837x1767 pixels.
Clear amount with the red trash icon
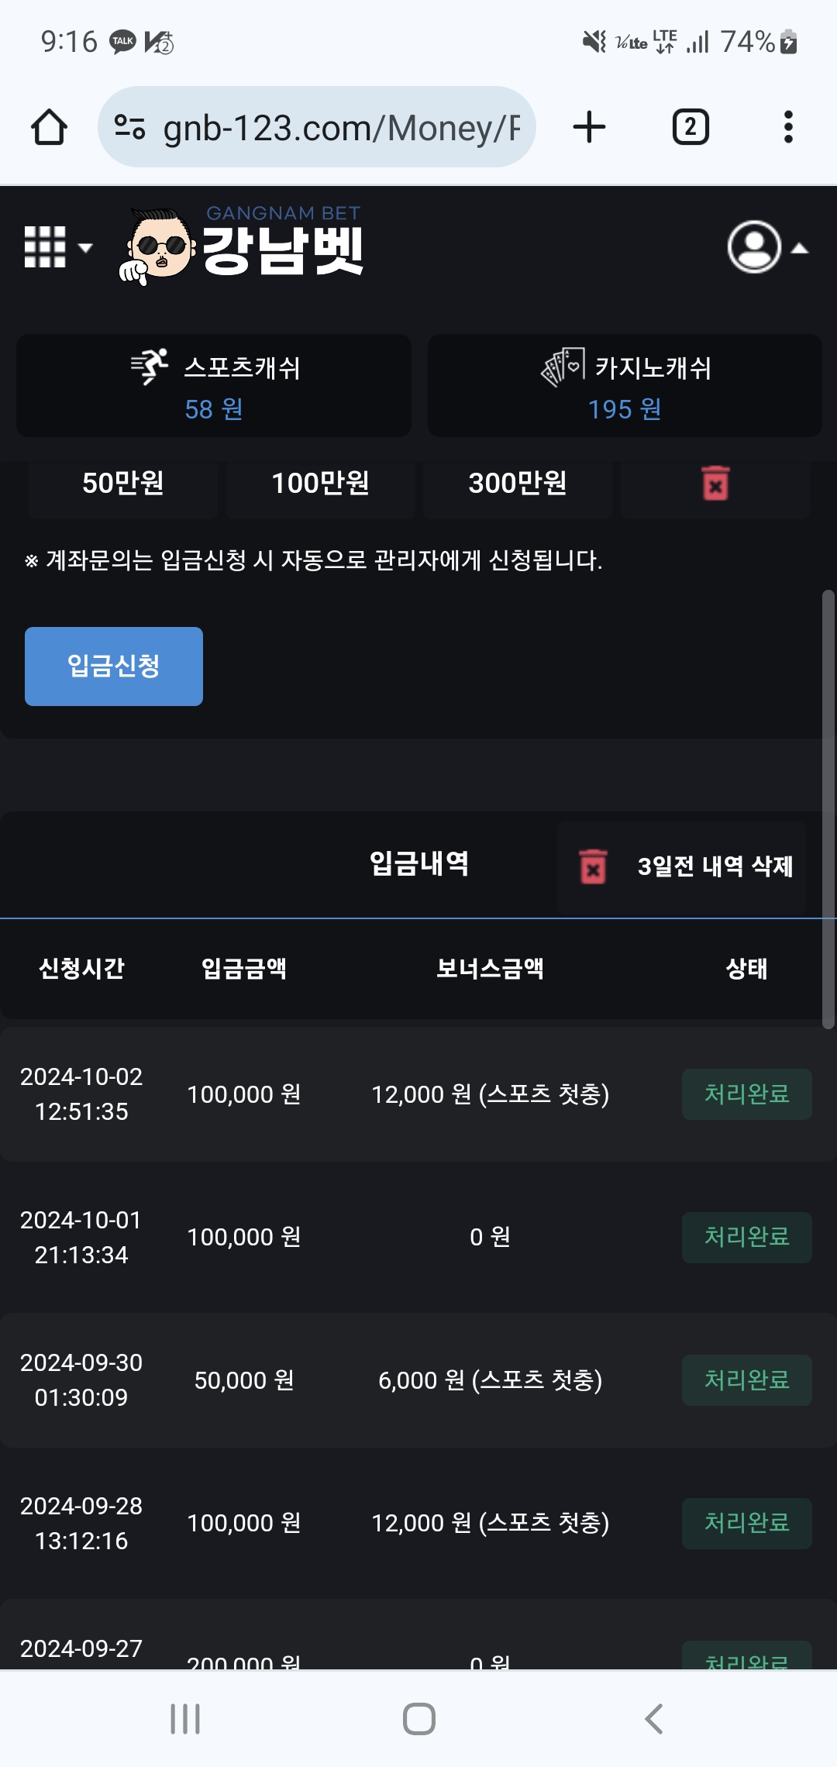click(x=715, y=484)
